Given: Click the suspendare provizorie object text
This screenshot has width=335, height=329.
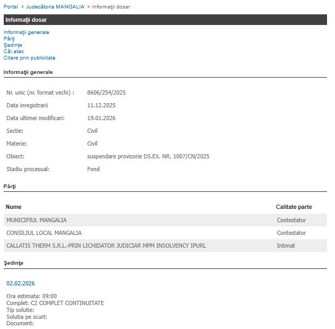Looking at the screenshot, I should [148, 156].
